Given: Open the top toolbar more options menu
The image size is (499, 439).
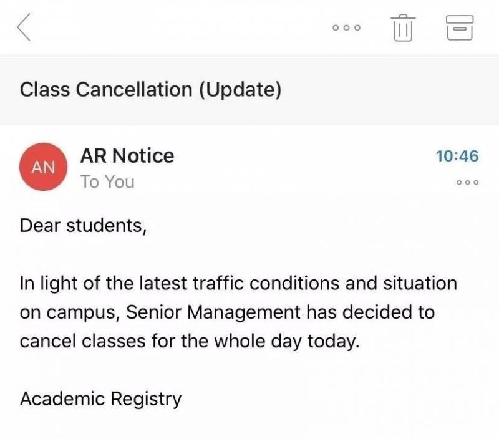Looking at the screenshot, I should [347, 28].
